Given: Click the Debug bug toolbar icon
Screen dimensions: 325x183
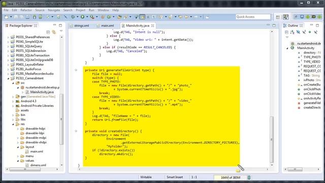Looking at the screenshot, I should click(73, 17).
